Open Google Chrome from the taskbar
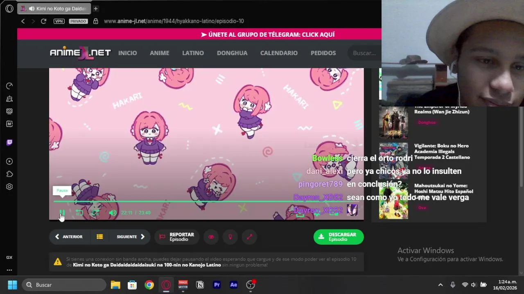Viewport: 524px width, 294px height. [x=149, y=285]
